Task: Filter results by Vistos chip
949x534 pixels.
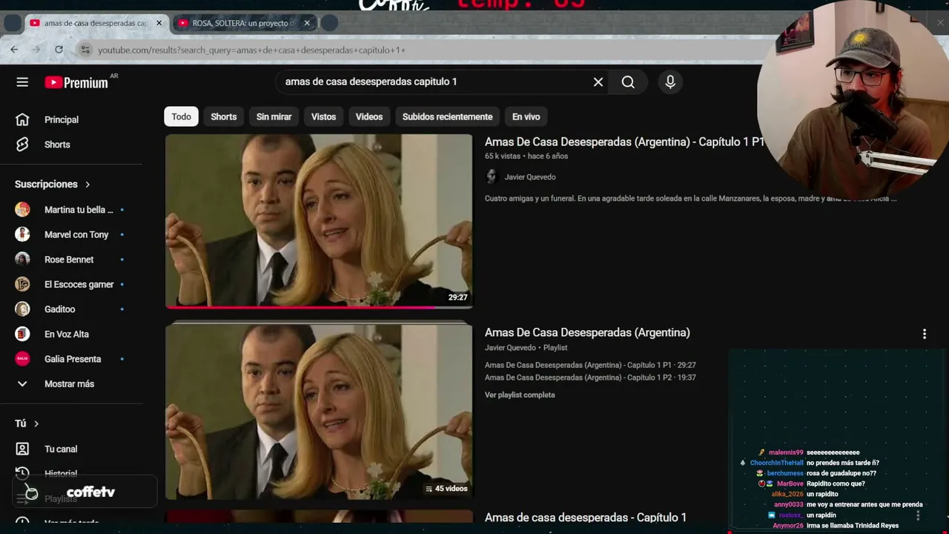Action: (323, 116)
